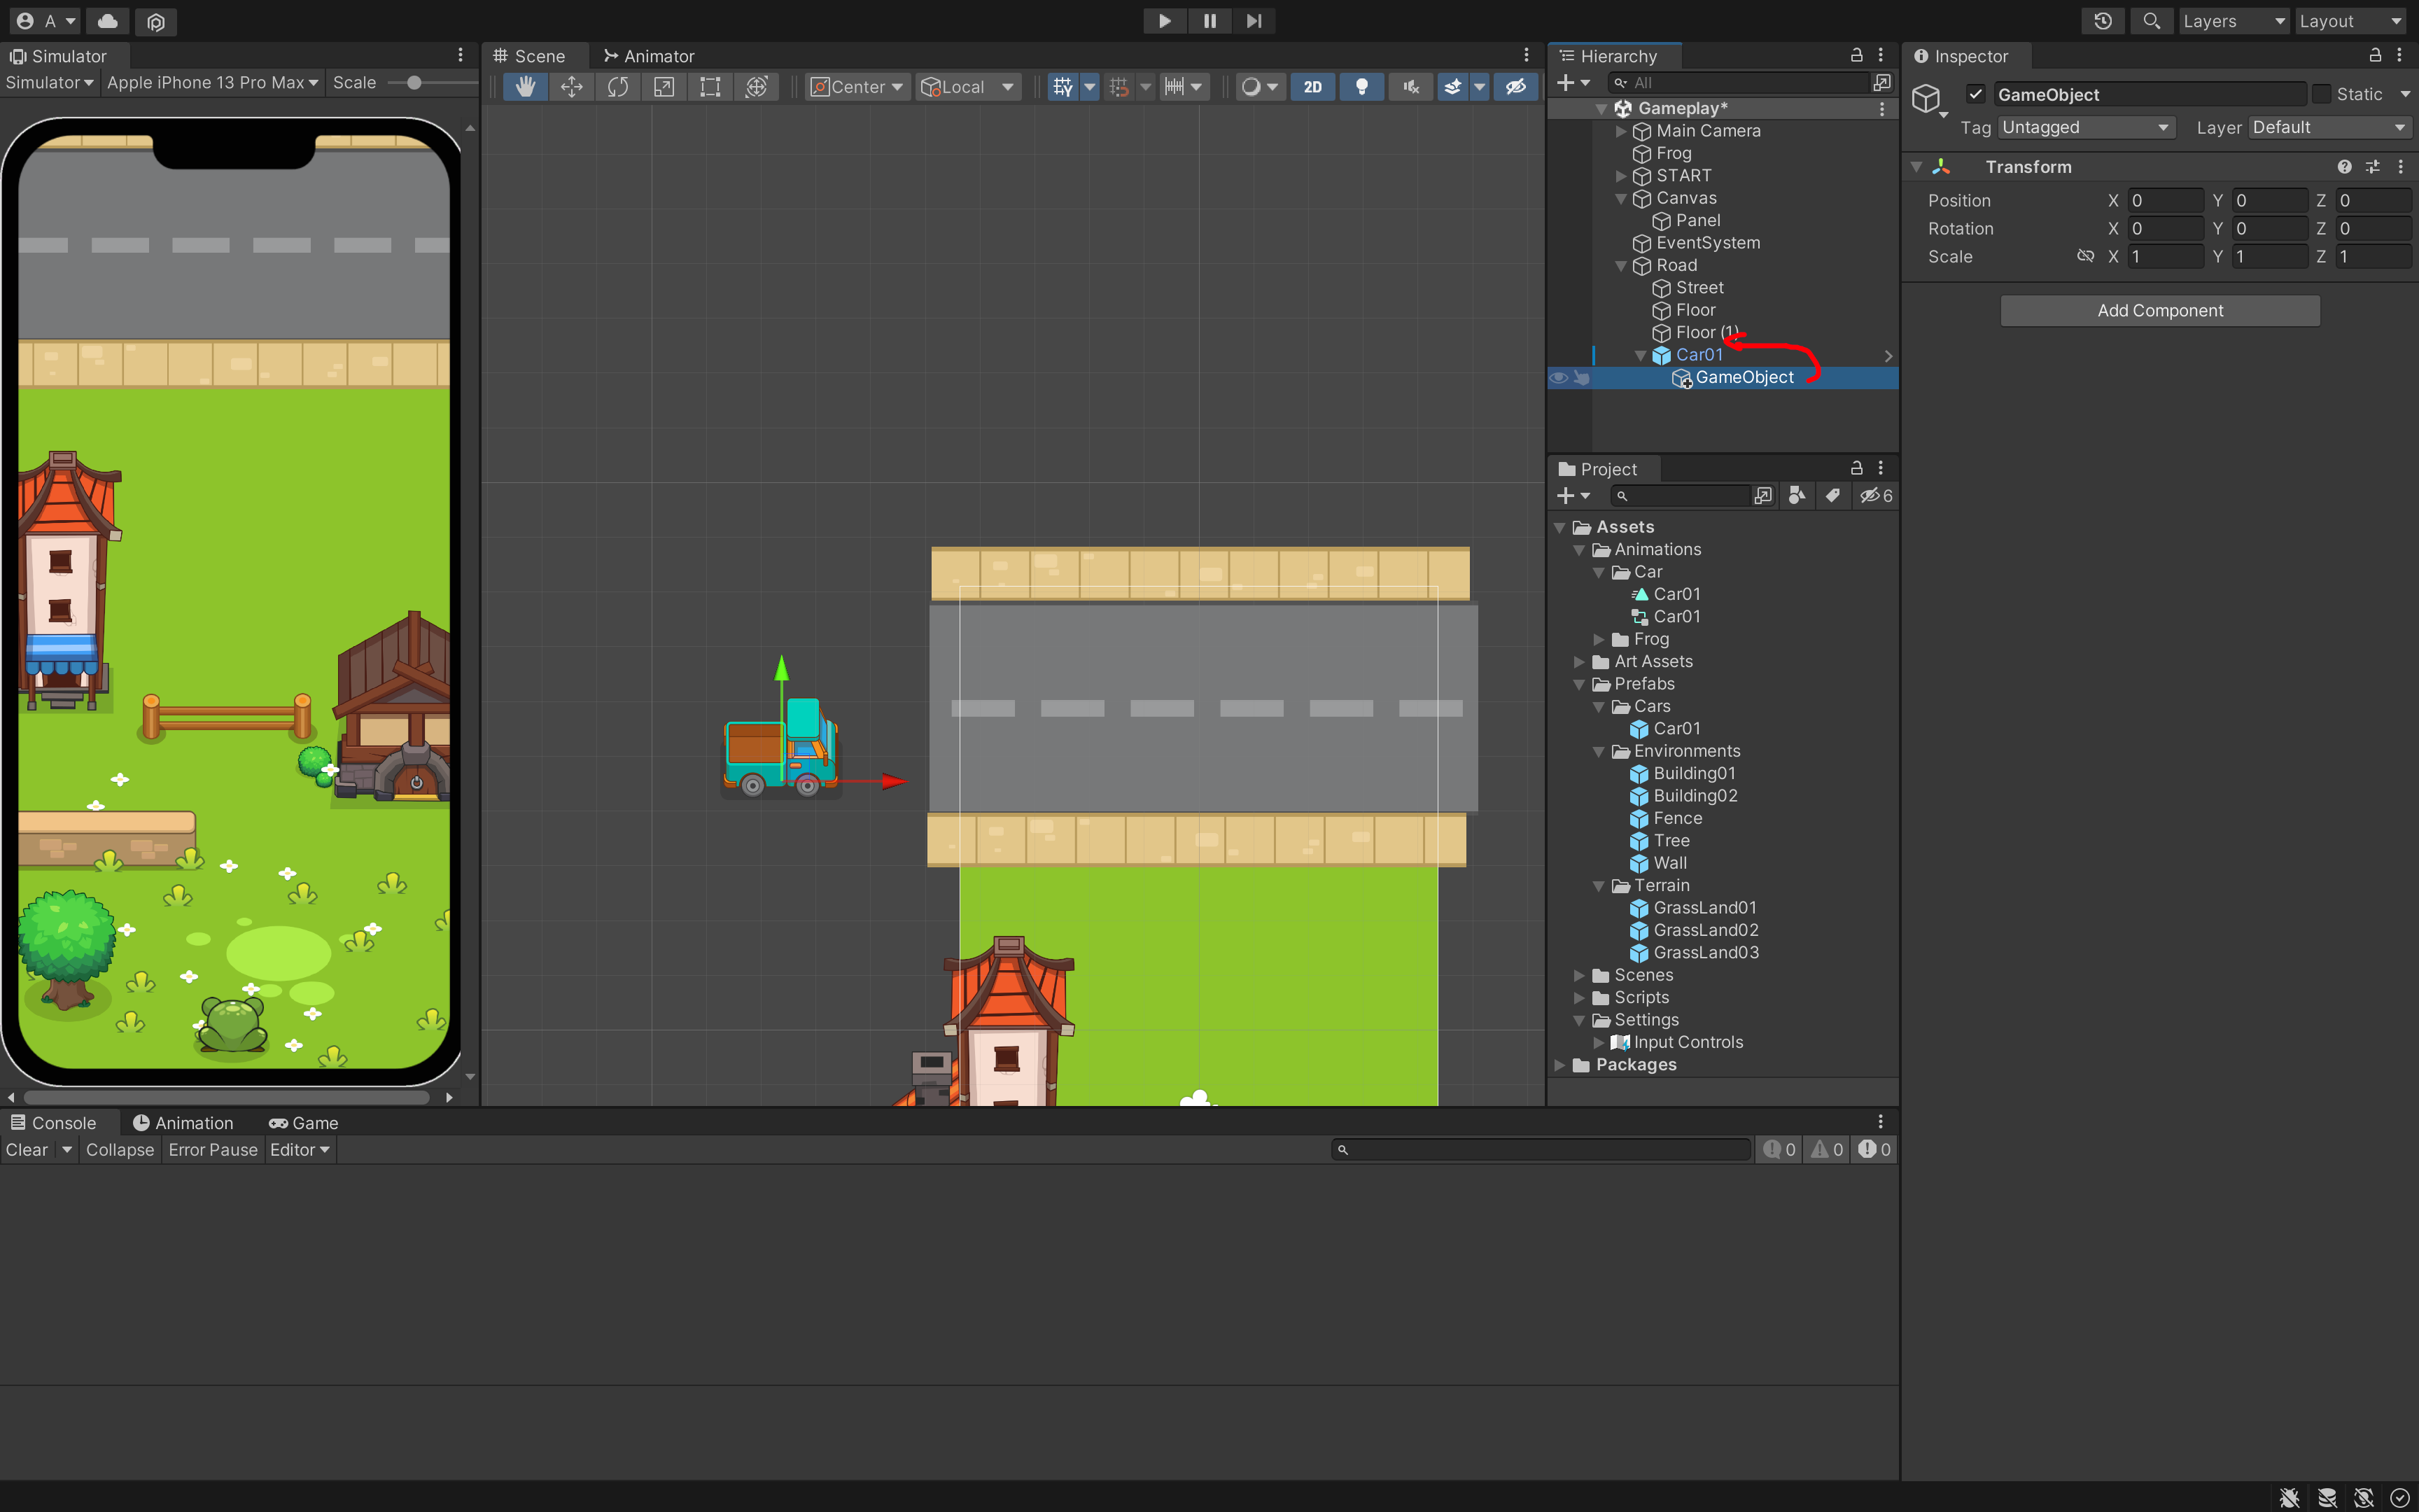Viewport: 2419px width, 1512px height.
Task: Click the Pause button
Action: click(1209, 21)
